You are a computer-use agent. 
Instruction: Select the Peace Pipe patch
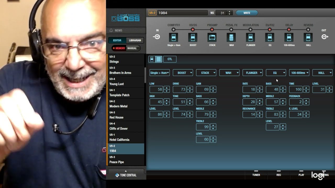click(x=126, y=160)
